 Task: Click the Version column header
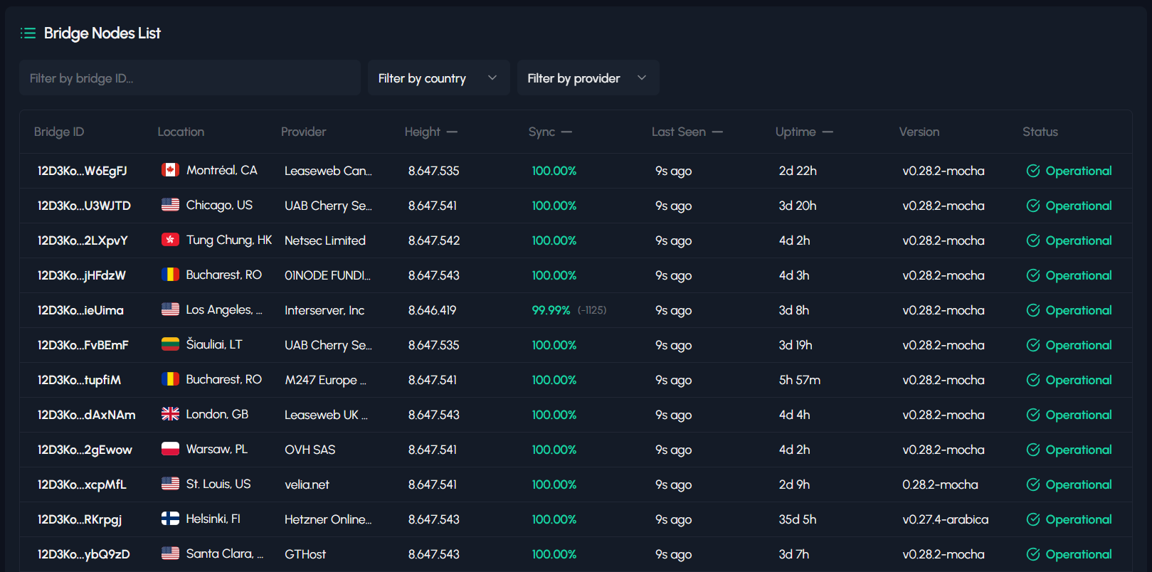(919, 132)
